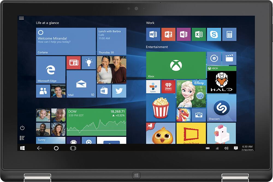The width and height of the screenshot is (273, 182).
Task: Click the Power button in Start
Action: click(x=22, y=128)
